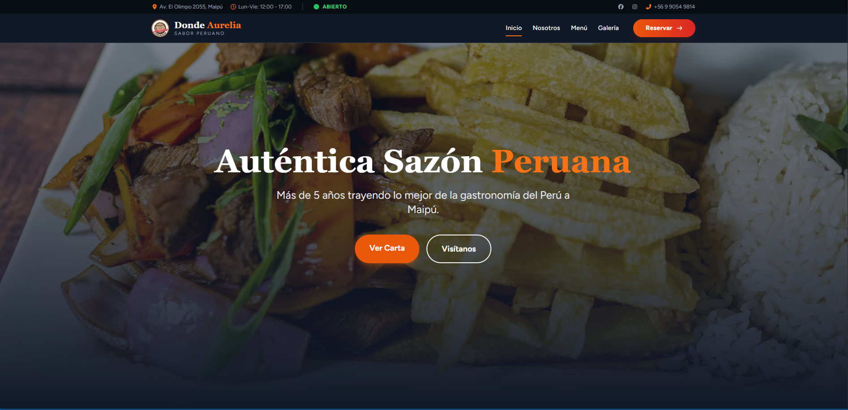848x410 pixels.
Task: Click the location pin icon
Action: (154, 7)
